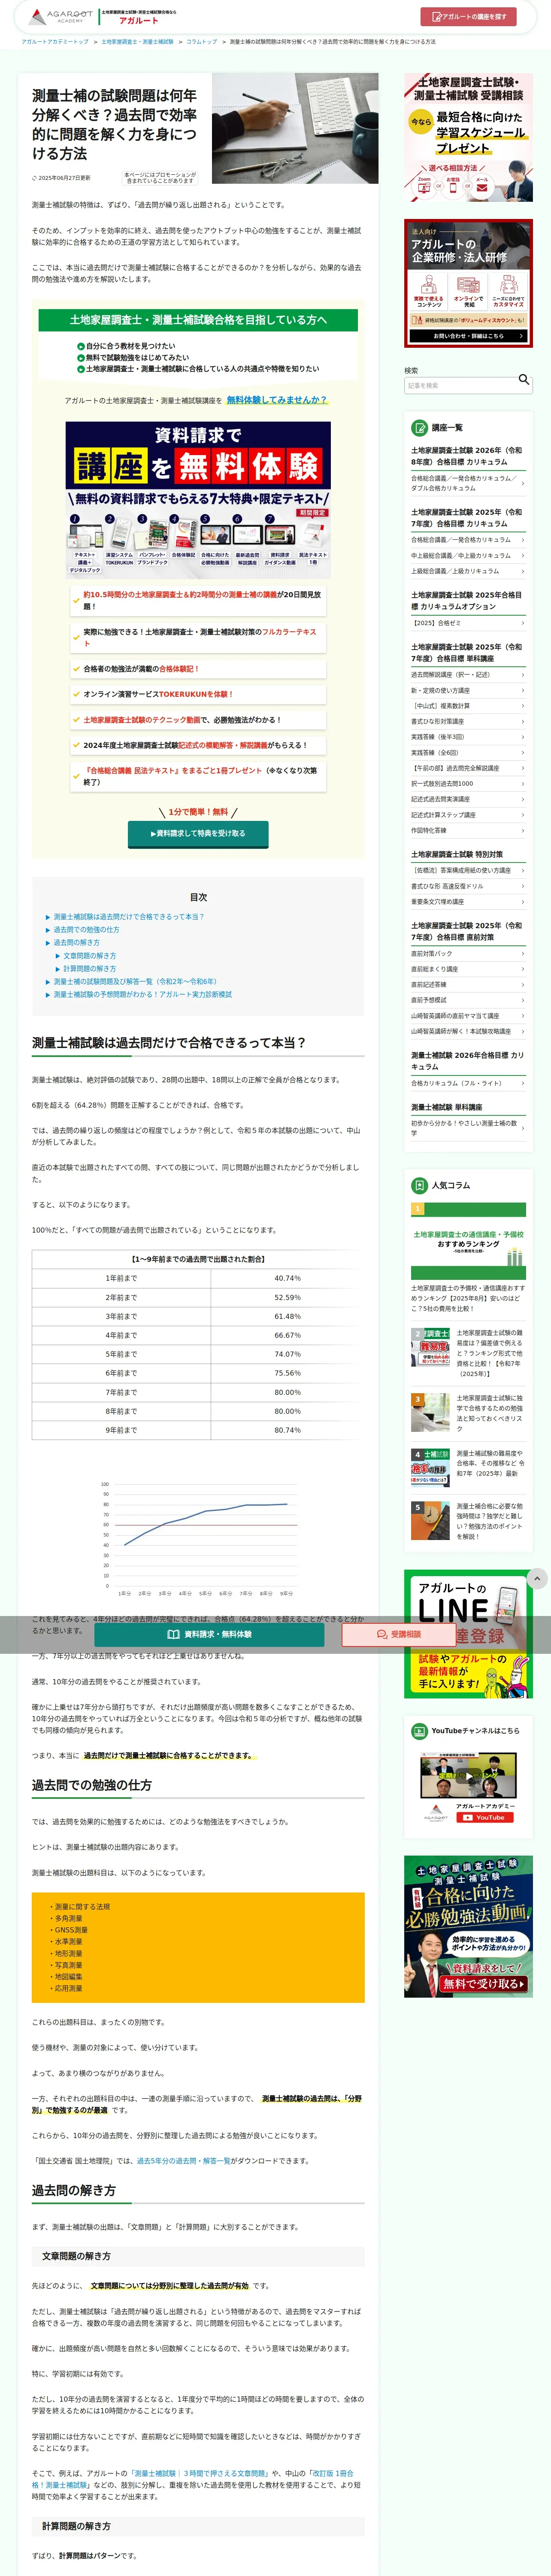This screenshot has height=2576, width=551.
Task: Open the 合格に向けた必勝勉強法動画 banner
Action: click(468, 1927)
